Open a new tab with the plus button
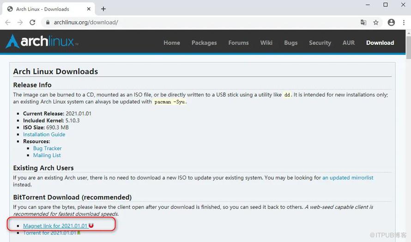 103,9
